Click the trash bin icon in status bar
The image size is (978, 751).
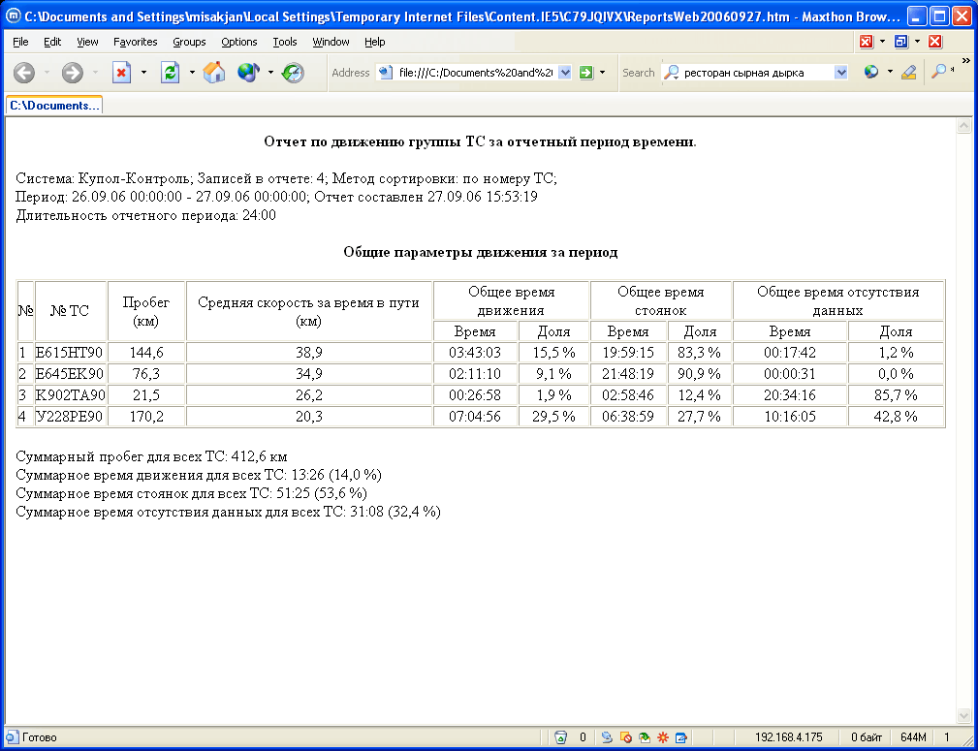pyautogui.click(x=561, y=737)
